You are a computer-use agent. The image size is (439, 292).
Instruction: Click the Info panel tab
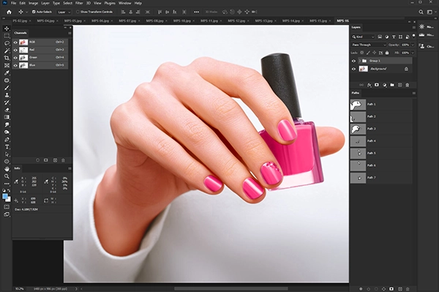[17, 168]
